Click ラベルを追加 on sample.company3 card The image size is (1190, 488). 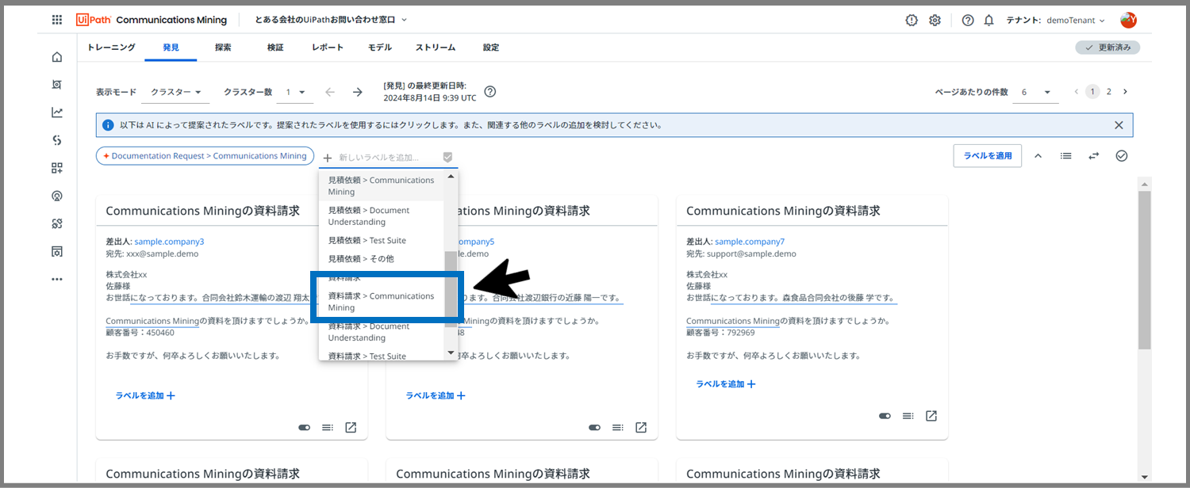click(145, 395)
